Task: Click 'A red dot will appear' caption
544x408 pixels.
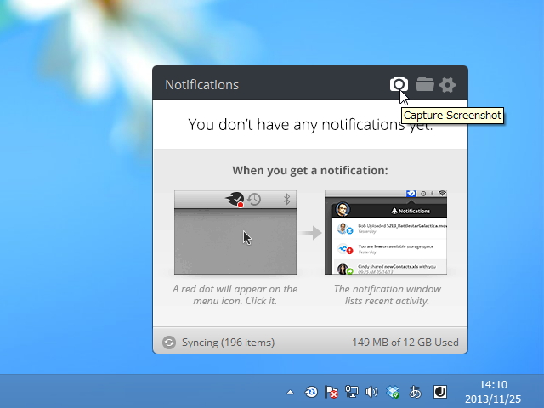Action: click(x=235, y=295)
